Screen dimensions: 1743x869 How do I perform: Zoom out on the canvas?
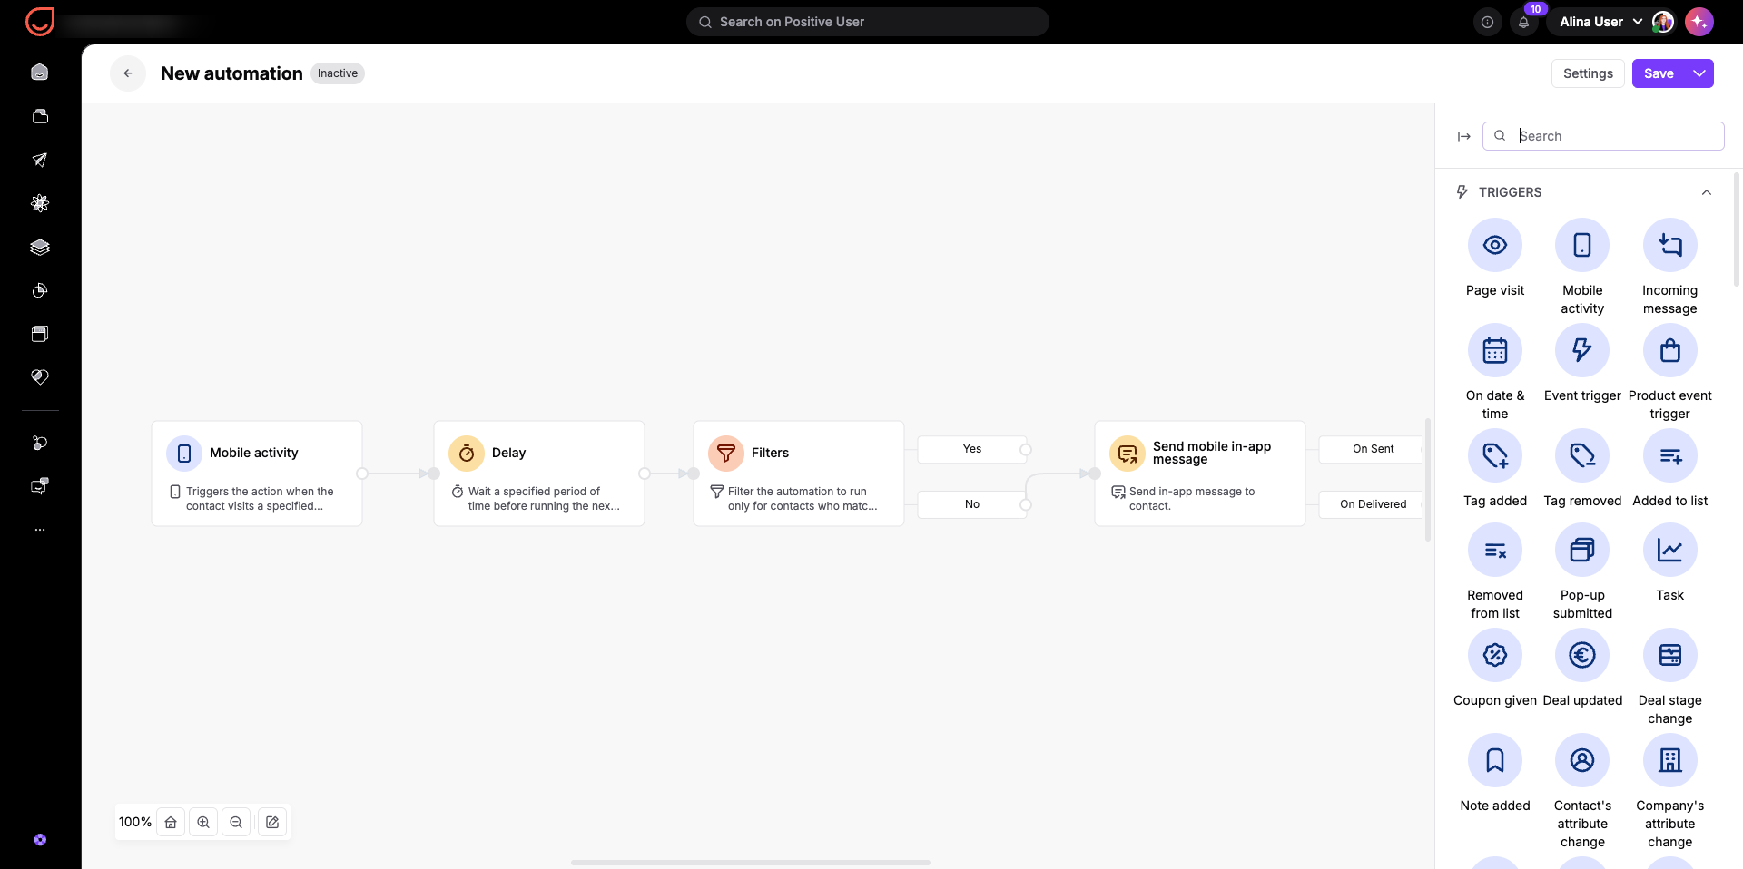236,822
